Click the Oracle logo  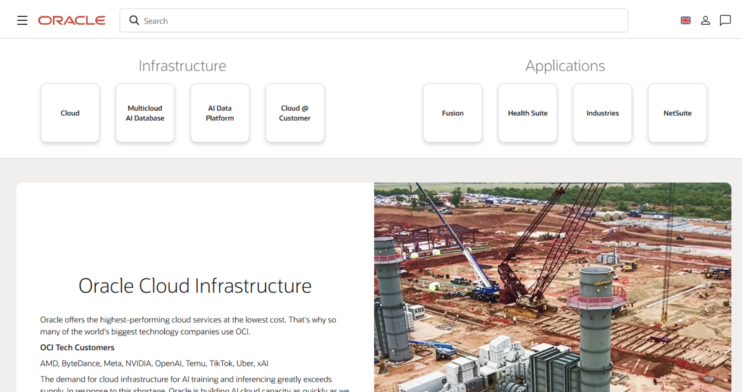coord(72,20)
